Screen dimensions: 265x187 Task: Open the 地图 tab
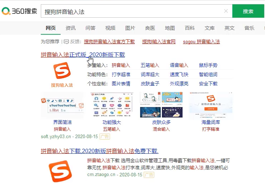[x=170, y=28]
